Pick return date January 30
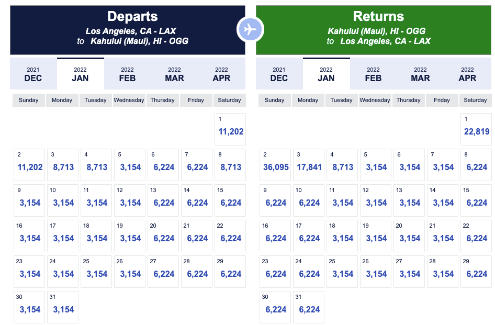 [275, 307]
